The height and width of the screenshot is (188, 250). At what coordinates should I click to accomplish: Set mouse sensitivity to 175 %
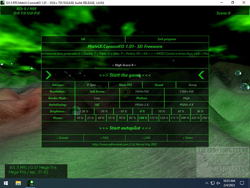(x=175, y=118)
